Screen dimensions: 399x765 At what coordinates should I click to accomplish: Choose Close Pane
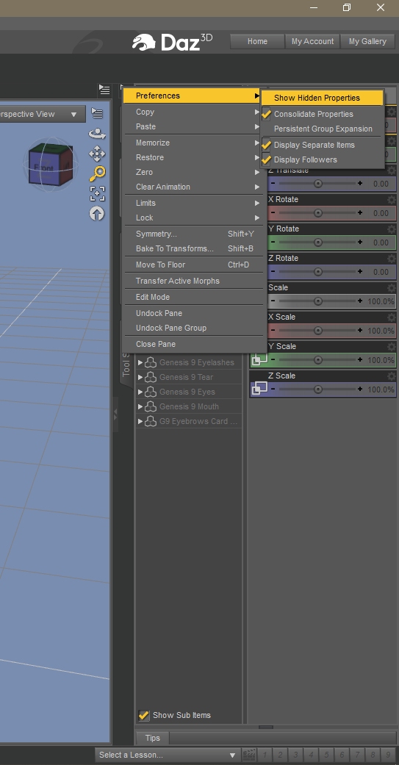pos(193,344)
